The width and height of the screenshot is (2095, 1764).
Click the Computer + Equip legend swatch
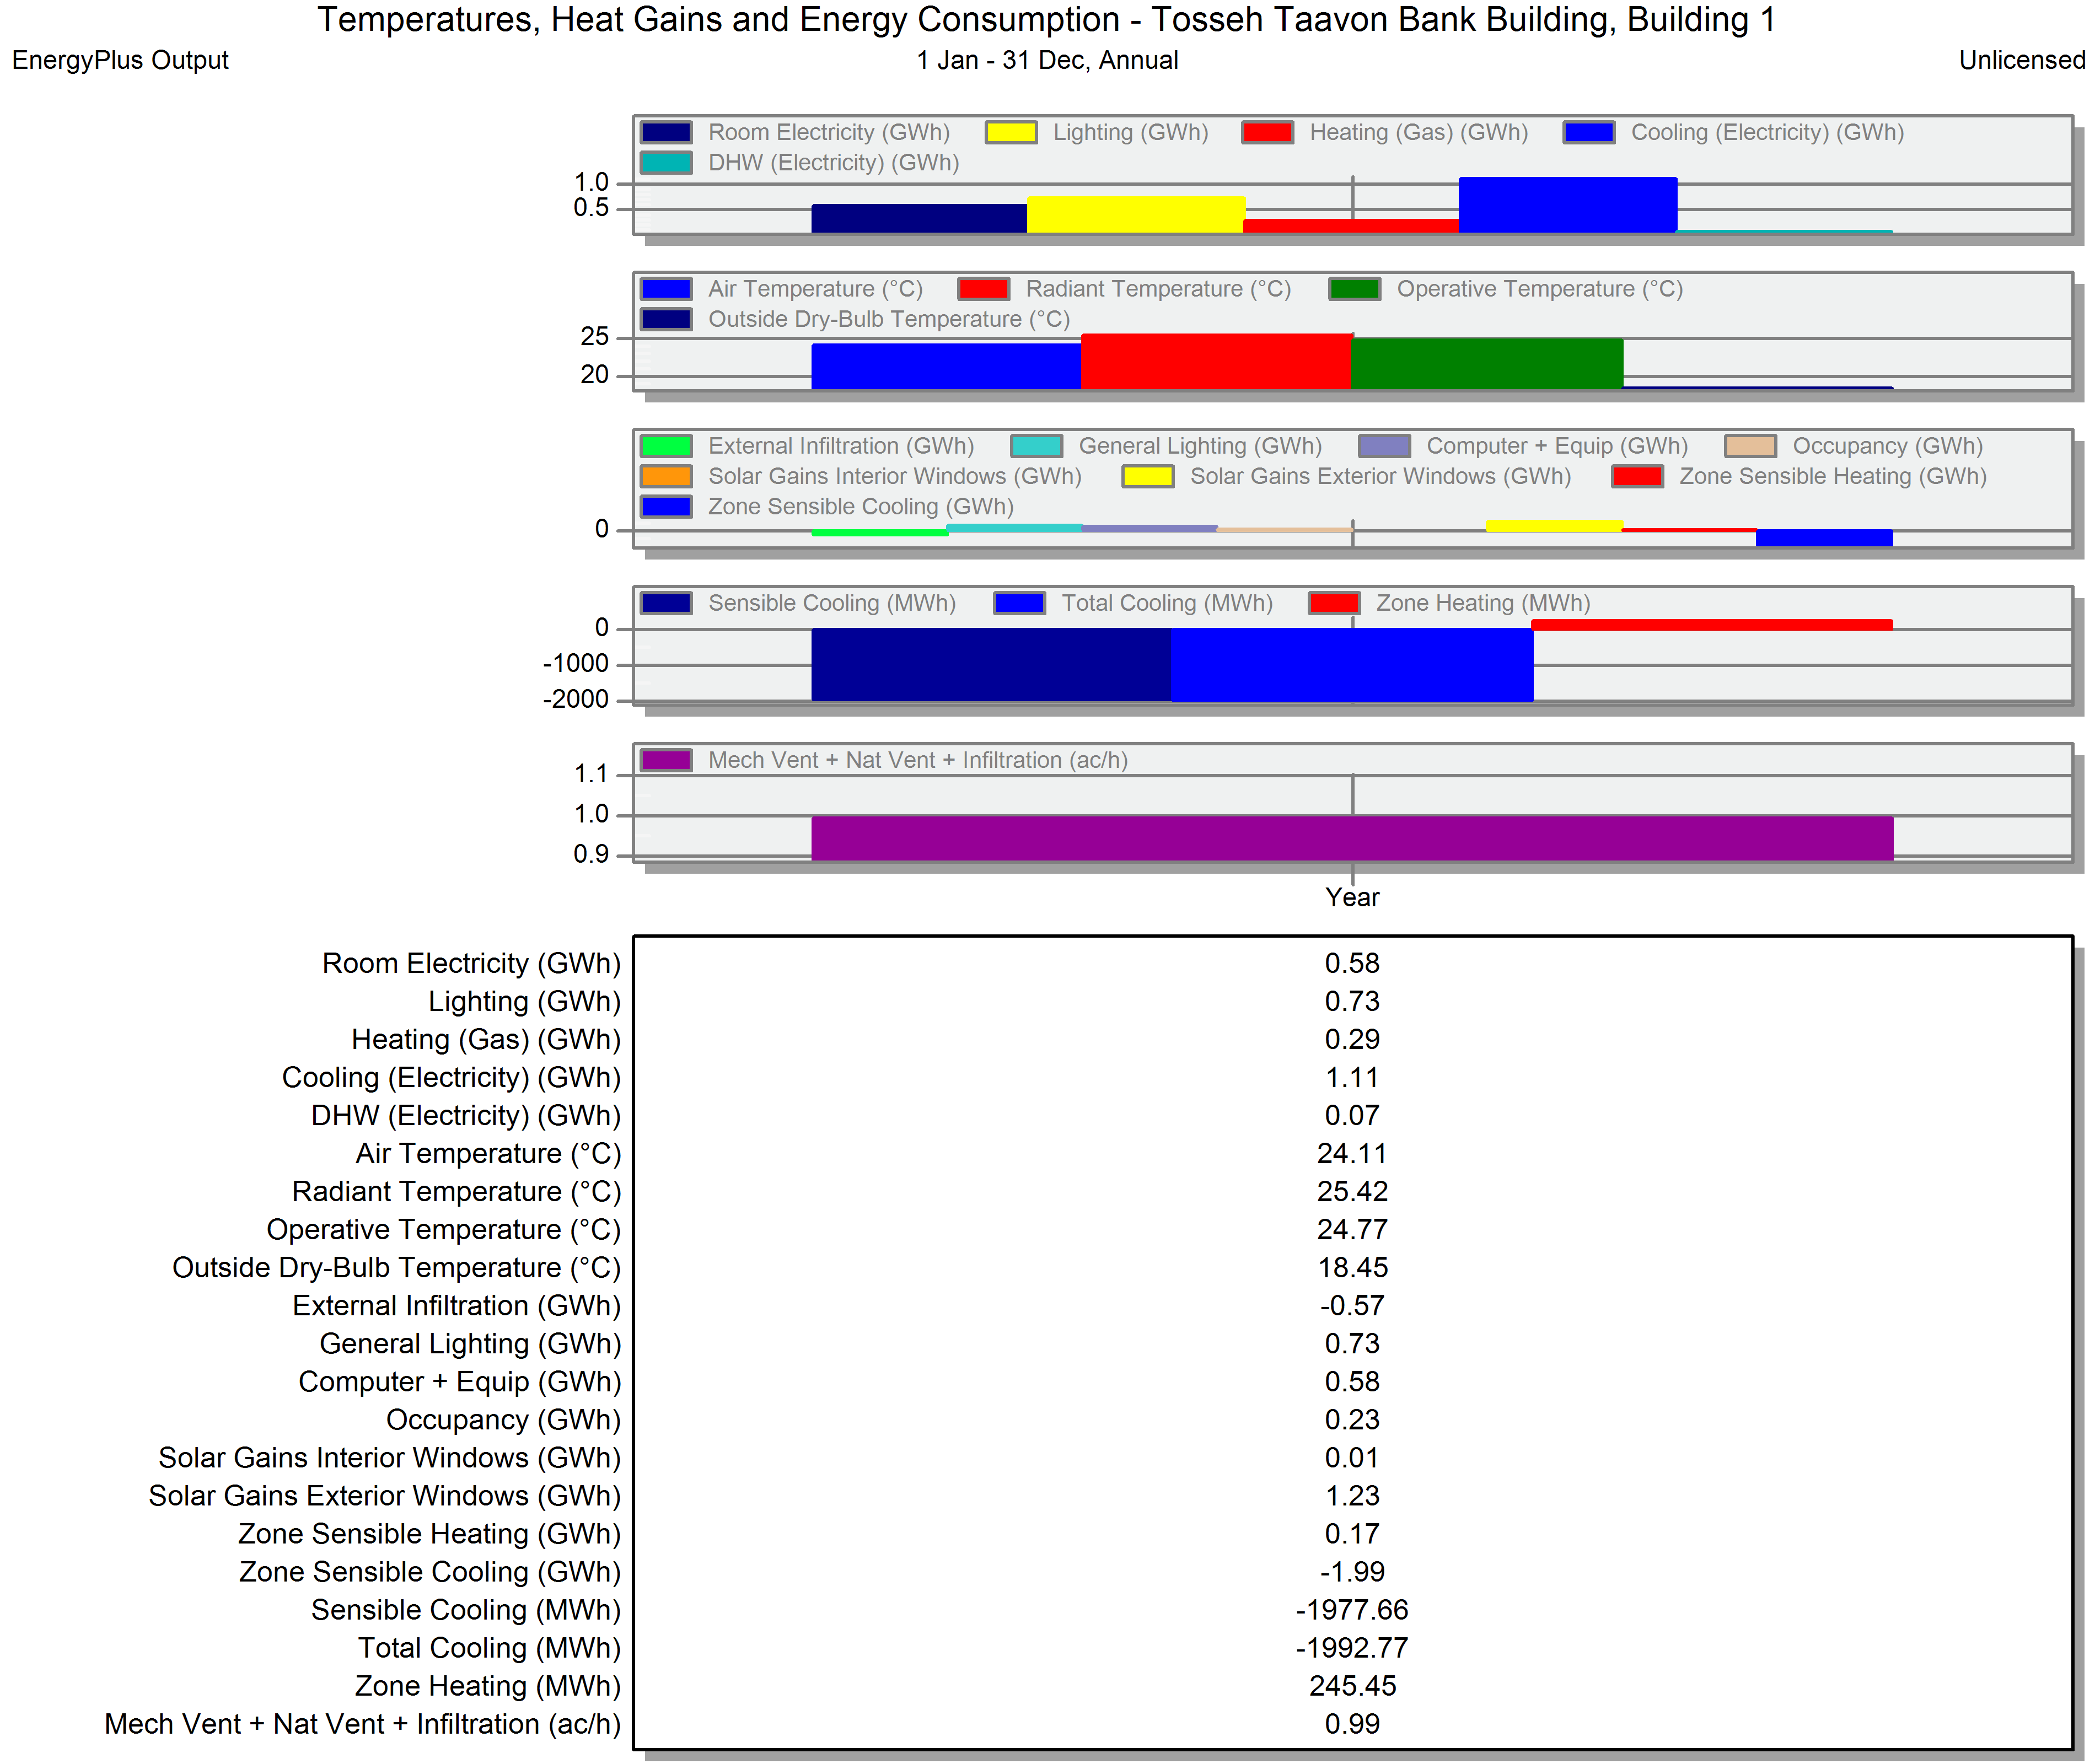point(1385,446)
